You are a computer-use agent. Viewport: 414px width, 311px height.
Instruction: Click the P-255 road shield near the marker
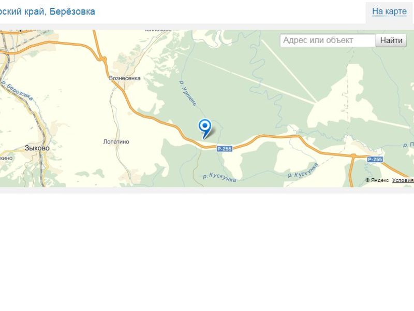point(225,149)
